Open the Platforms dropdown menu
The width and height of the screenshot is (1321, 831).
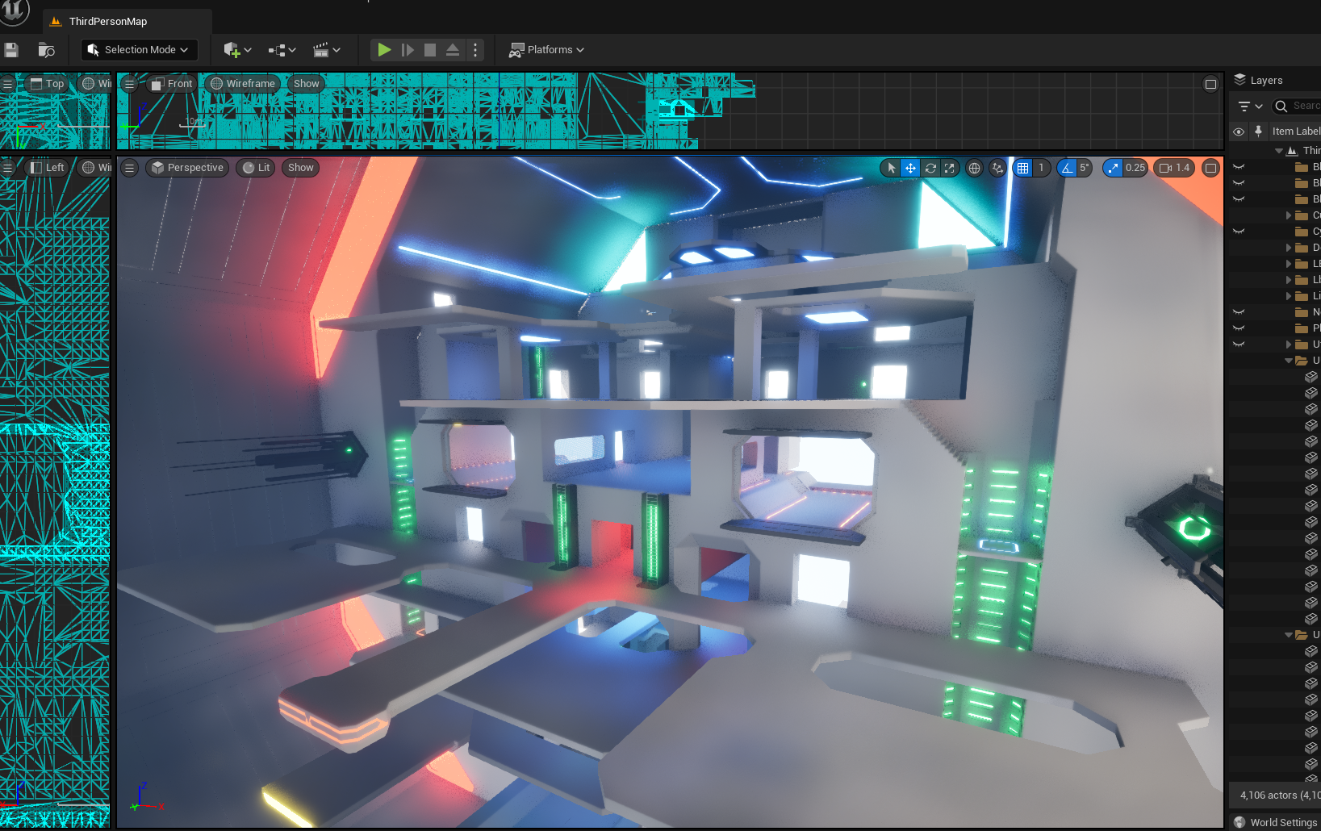pyautogui.click(x=547, y=50)
